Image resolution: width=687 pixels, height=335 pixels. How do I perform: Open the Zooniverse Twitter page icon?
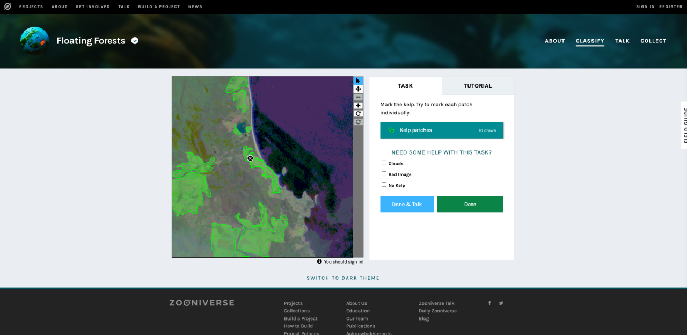[501, 303]
